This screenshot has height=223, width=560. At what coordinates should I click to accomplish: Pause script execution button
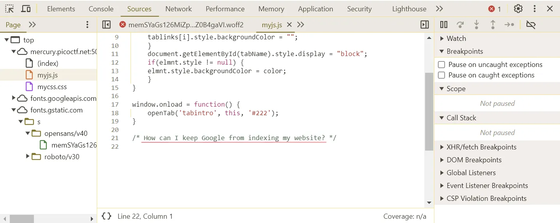pyautogui.click(x=444, y=25)
